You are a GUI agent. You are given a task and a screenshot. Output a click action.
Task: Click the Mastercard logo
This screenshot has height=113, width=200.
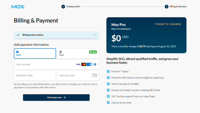pos(84,64)
